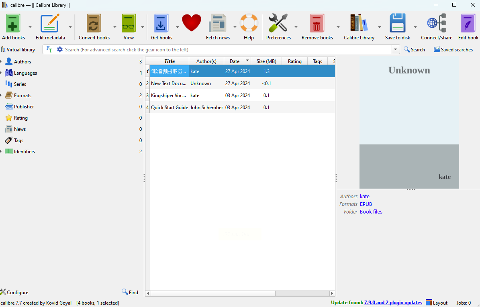This screenshot has height=307, width=480.
Task: Open Preferences dropdown arrow
Action: (x=296, y=27)
